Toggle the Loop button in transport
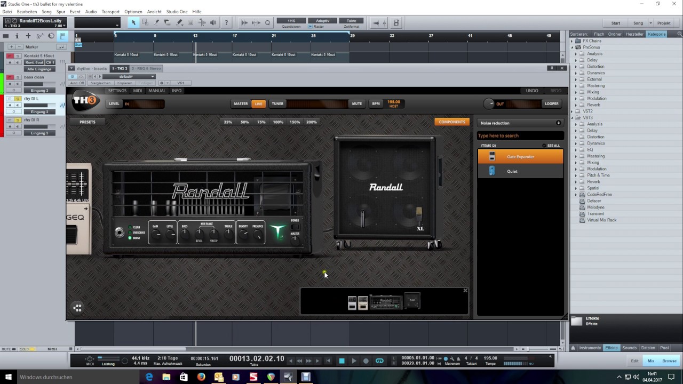The image size is (683, 384). (379, 361)
